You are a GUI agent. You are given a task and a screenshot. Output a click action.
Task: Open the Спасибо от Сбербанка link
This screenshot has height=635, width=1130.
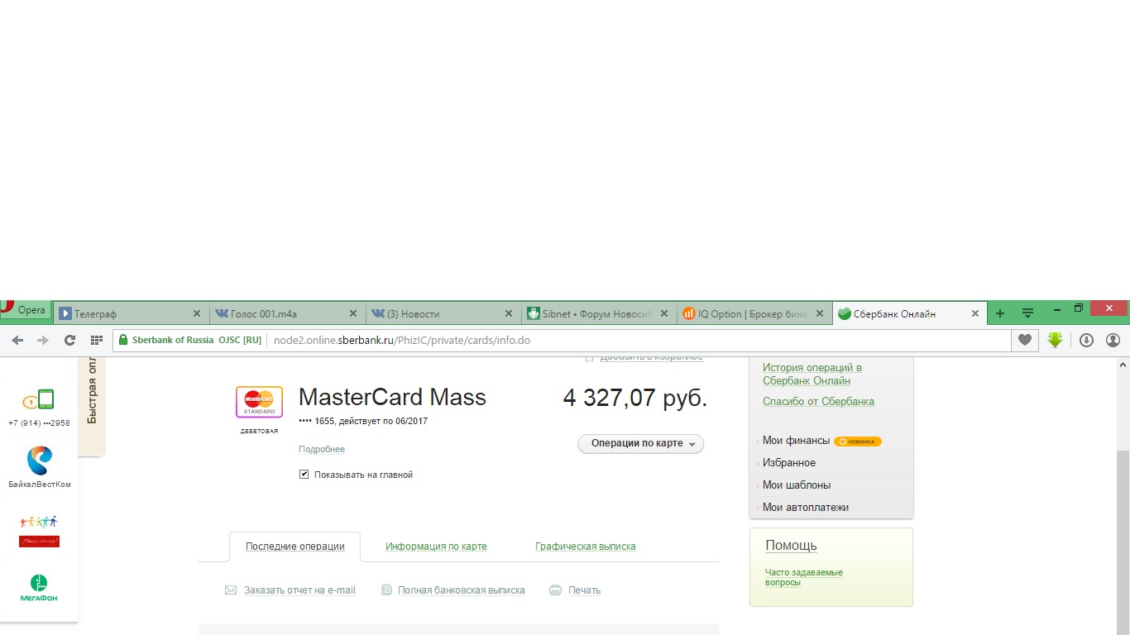tap(818, 402)
